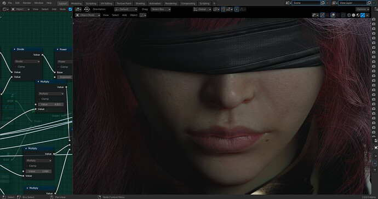Click the transform pivot circular icon
This screenshot has height=199, width=378.
click(x=87, y=9)
